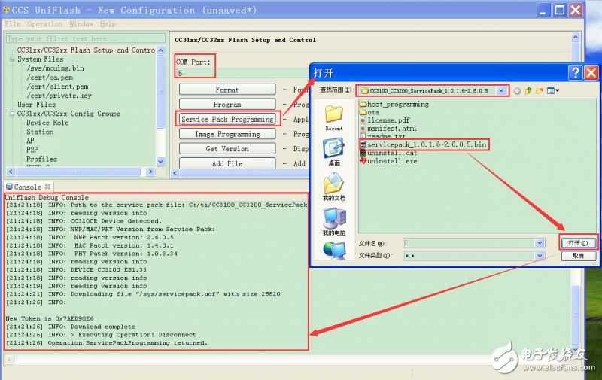Collapse the CC31xx/CC32xx Config Groups node
The height and width of the screenshot is (380, 602).
tap(12, 114)
